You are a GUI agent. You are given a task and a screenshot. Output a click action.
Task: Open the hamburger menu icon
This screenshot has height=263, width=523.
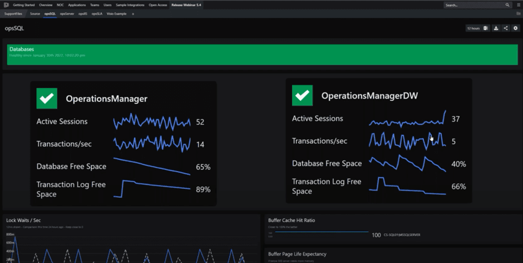tap(519, 5)
